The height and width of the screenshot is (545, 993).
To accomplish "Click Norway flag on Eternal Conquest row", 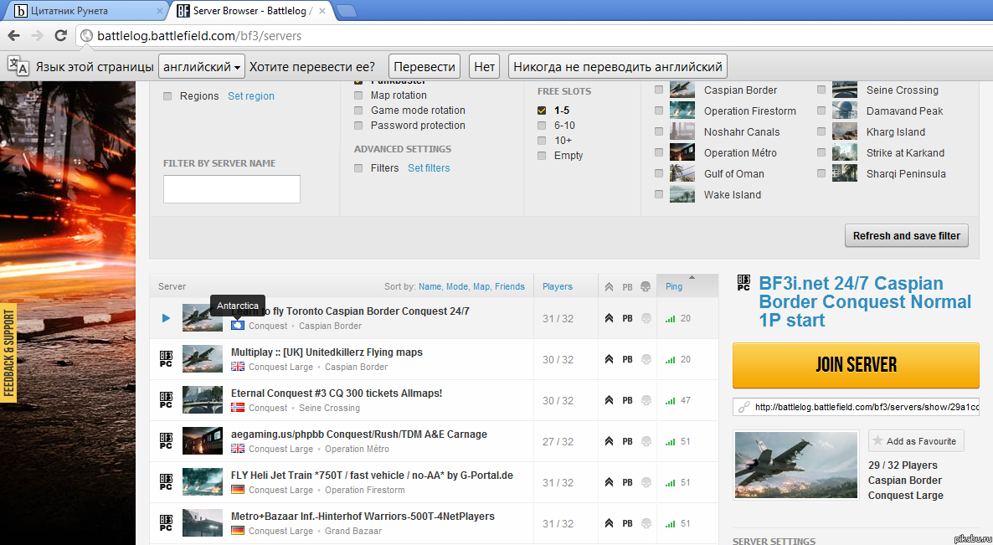I will (x=238, y=408).
